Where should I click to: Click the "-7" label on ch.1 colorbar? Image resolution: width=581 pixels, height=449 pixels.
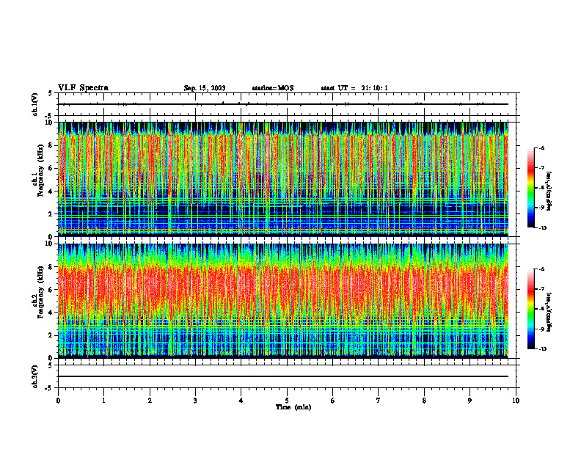[541, 168]
